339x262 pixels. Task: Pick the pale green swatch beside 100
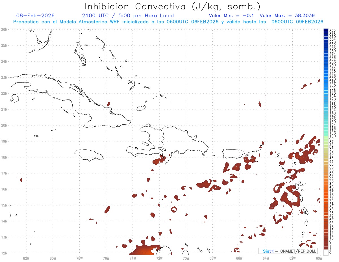[x=326, y=137]
